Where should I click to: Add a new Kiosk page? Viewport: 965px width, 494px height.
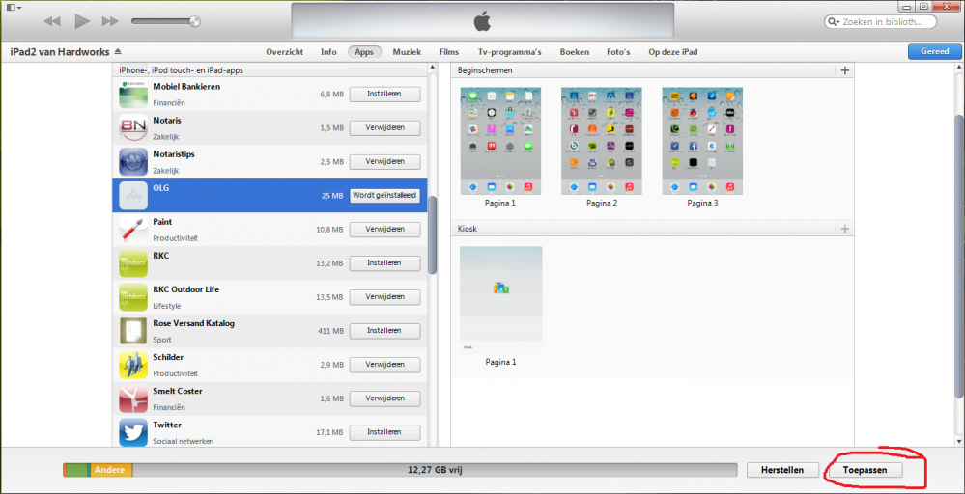pos(845,229)
